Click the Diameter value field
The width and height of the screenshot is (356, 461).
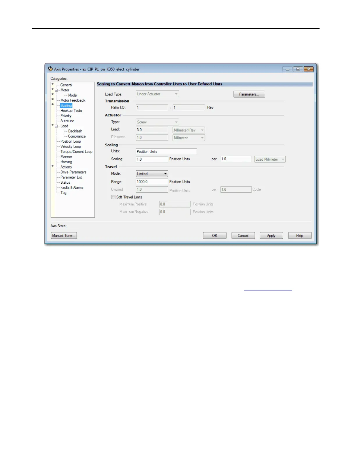pyautogui.click(x=152, y=137)
